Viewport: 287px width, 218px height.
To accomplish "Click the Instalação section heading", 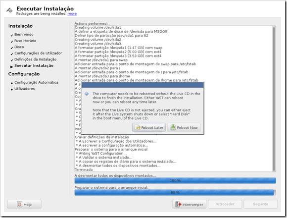I will pyautogui.click(x=20, y=26).
